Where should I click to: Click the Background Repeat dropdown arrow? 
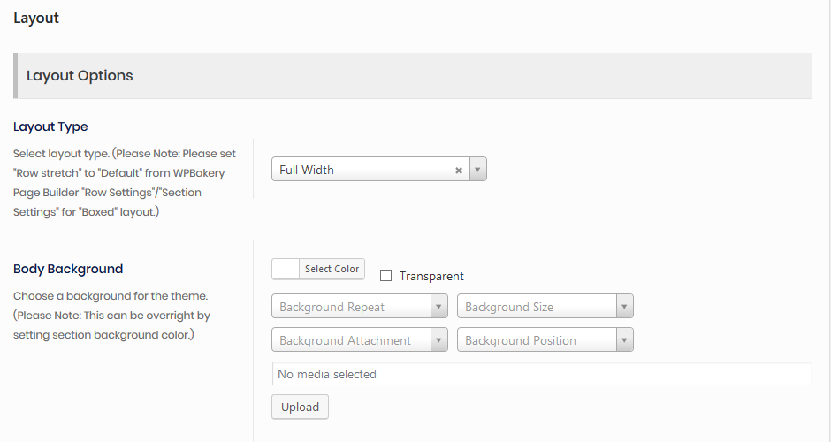pos(439,307)
